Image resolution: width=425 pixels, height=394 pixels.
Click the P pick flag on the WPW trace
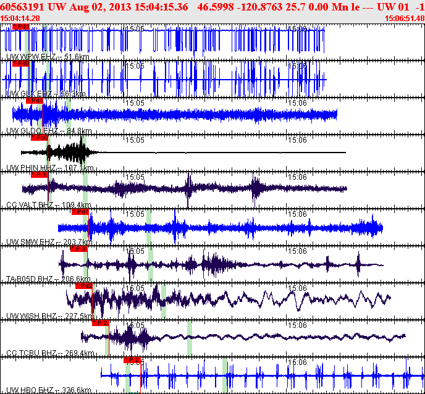tap(20, 27)
